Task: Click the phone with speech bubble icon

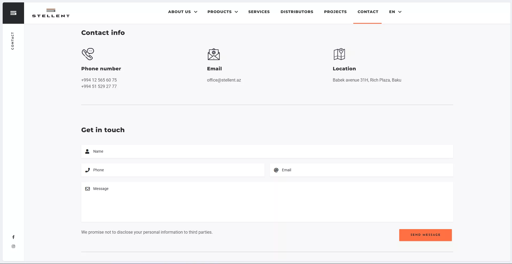Action: tap(88, 54)
